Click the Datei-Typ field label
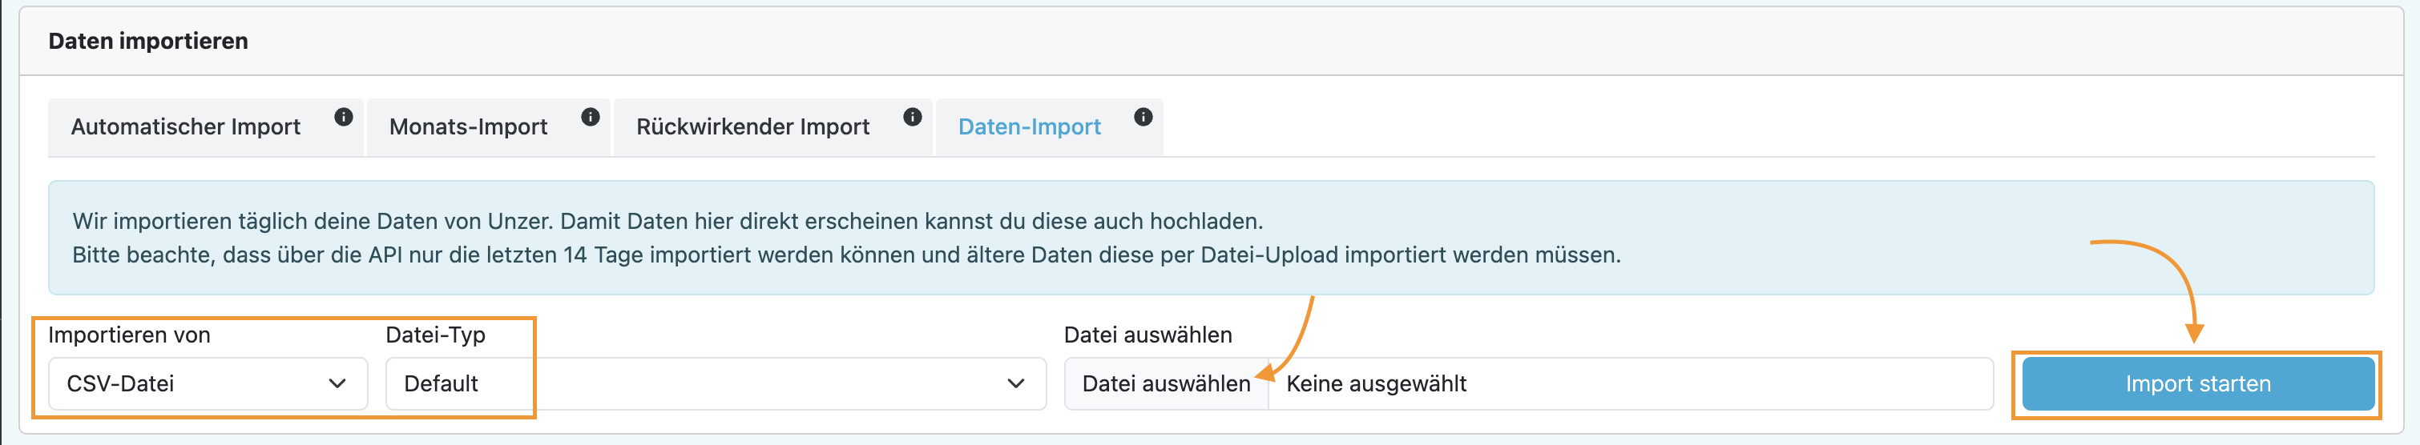The width and height of the screenshot is (2420, 445). [435, 335]
